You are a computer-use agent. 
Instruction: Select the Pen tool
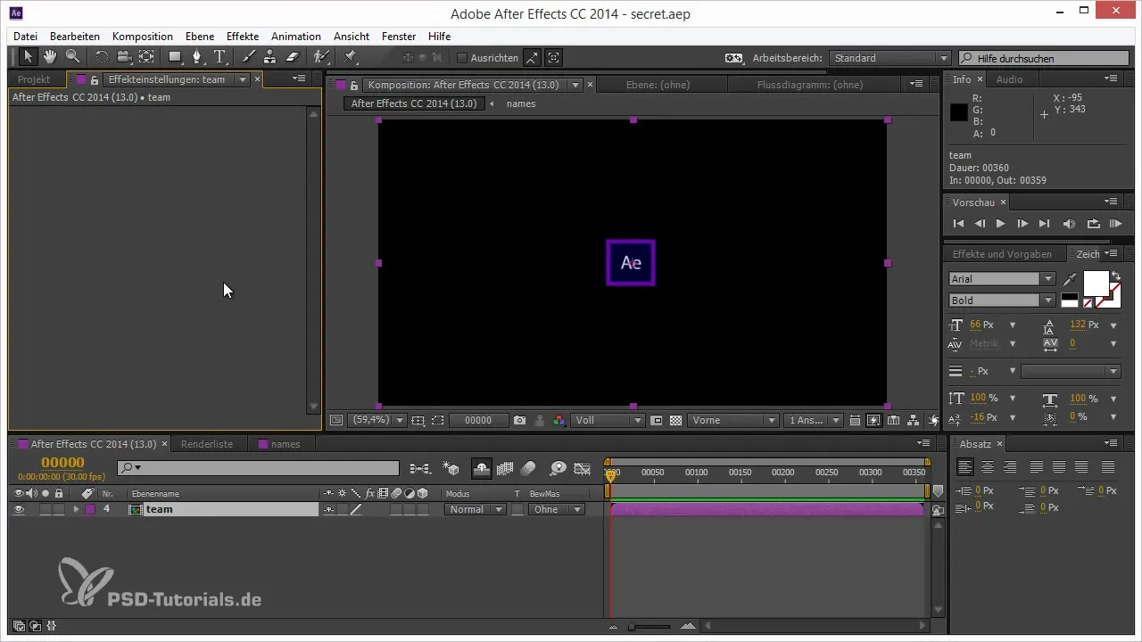(x=198, y=57)
